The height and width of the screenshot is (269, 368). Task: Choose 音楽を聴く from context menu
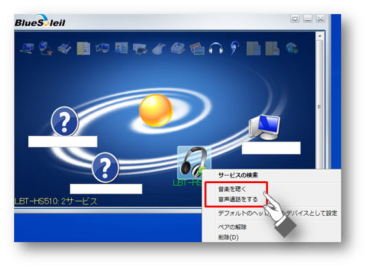(x=232, y=189)
